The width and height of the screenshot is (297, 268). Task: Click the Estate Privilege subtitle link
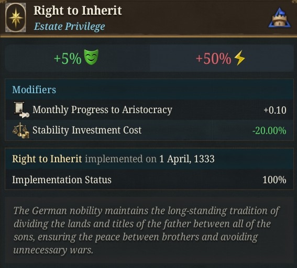point(69,26)
